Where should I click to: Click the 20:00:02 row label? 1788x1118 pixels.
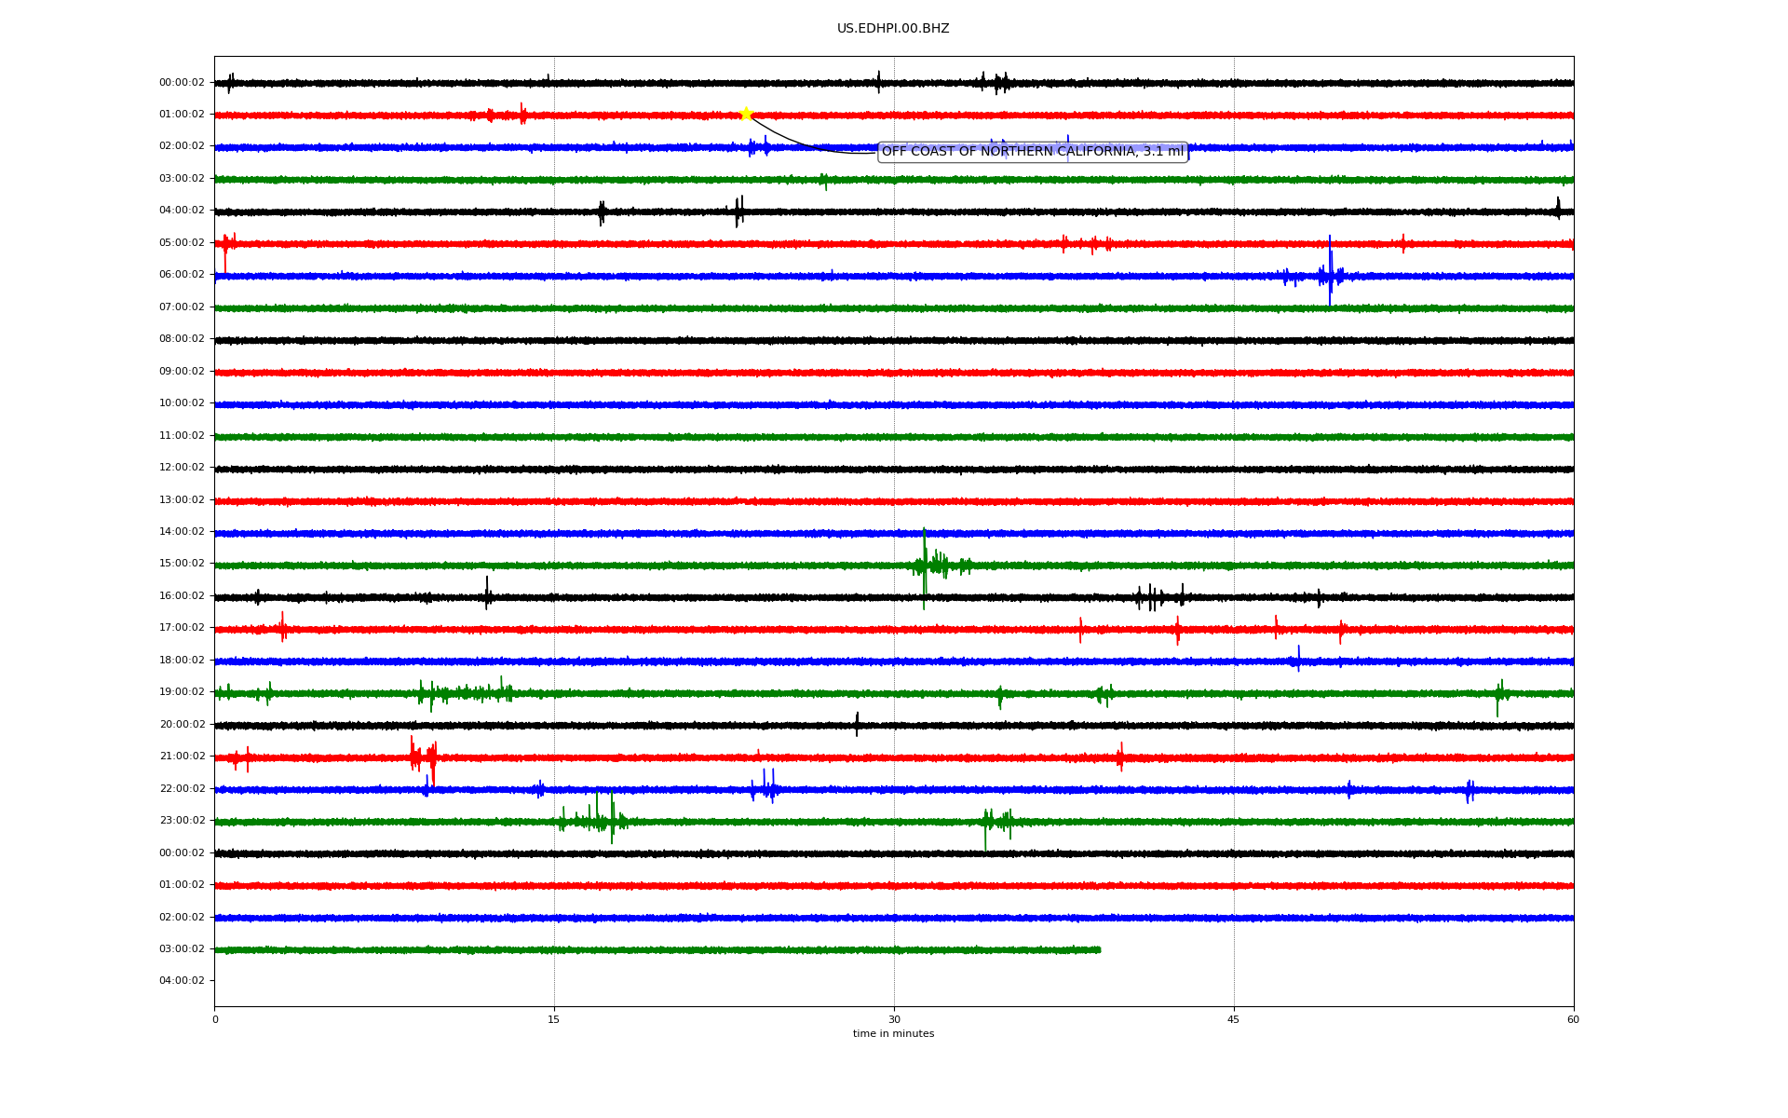[182, 725]
